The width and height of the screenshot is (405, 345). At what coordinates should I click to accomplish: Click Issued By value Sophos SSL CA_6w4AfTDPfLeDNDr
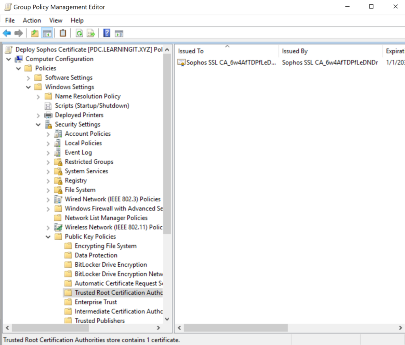tap(330, 63)
